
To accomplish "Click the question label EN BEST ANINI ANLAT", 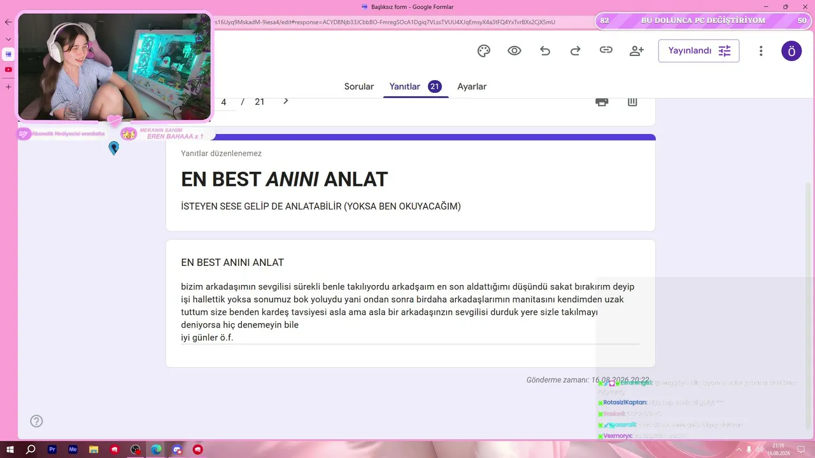I will coord(232,263).
